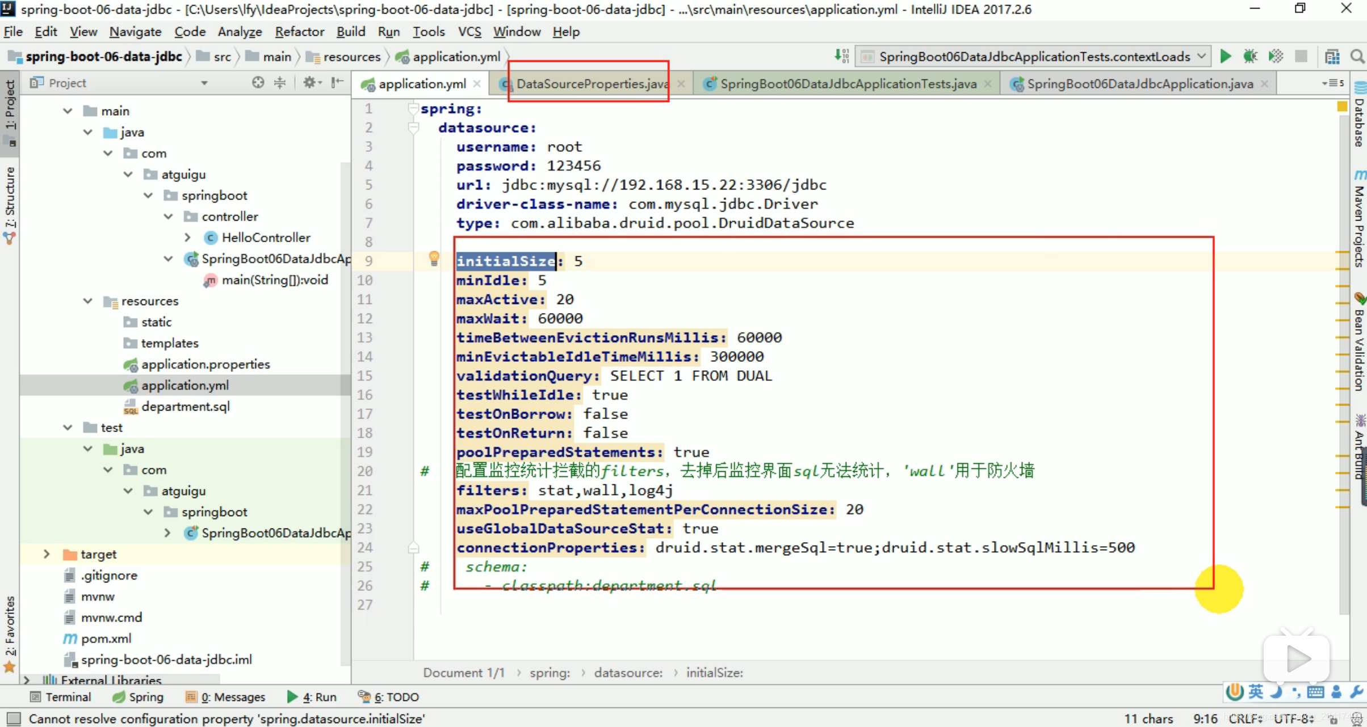1367x727 pixels.
Task: Collapse the resources folder in project tree
Action: click(x=87, y=301)
